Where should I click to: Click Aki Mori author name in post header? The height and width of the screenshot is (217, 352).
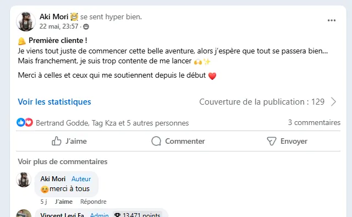(54, 17)
